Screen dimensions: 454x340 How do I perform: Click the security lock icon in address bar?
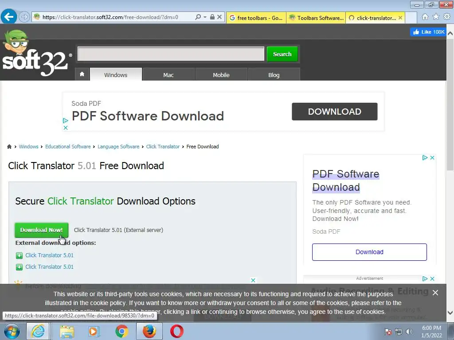(x=212, y=17)
